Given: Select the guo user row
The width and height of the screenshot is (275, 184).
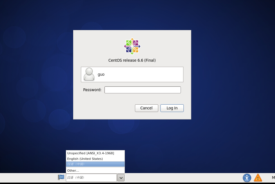Looking at the screenshot, I should (x=132, y=74).
